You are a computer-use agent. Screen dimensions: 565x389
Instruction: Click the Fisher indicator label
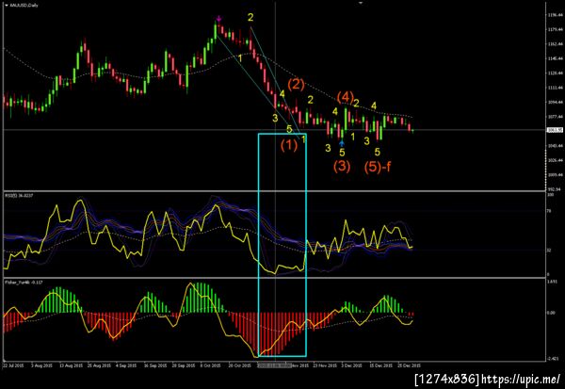coord(24,283)
